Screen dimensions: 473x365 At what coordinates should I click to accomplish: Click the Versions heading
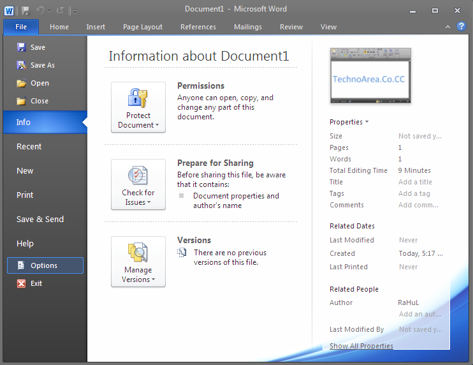[194, 241]
